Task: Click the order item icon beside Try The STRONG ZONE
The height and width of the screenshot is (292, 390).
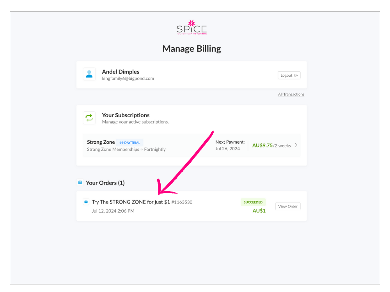Action: pos(86,202)
